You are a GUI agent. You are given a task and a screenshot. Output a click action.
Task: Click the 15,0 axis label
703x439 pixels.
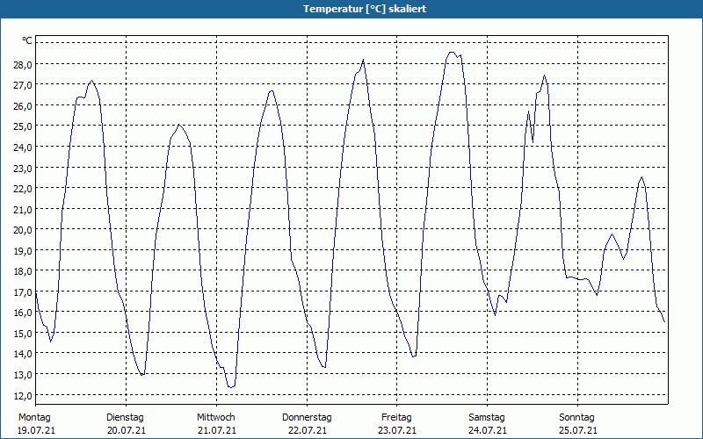tap(23, 334)
